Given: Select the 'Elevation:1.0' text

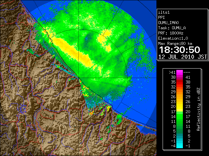Looking at the screenshot, I should pos(173,38).
